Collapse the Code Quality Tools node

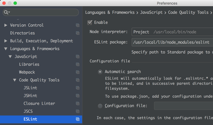click(15, 80)
